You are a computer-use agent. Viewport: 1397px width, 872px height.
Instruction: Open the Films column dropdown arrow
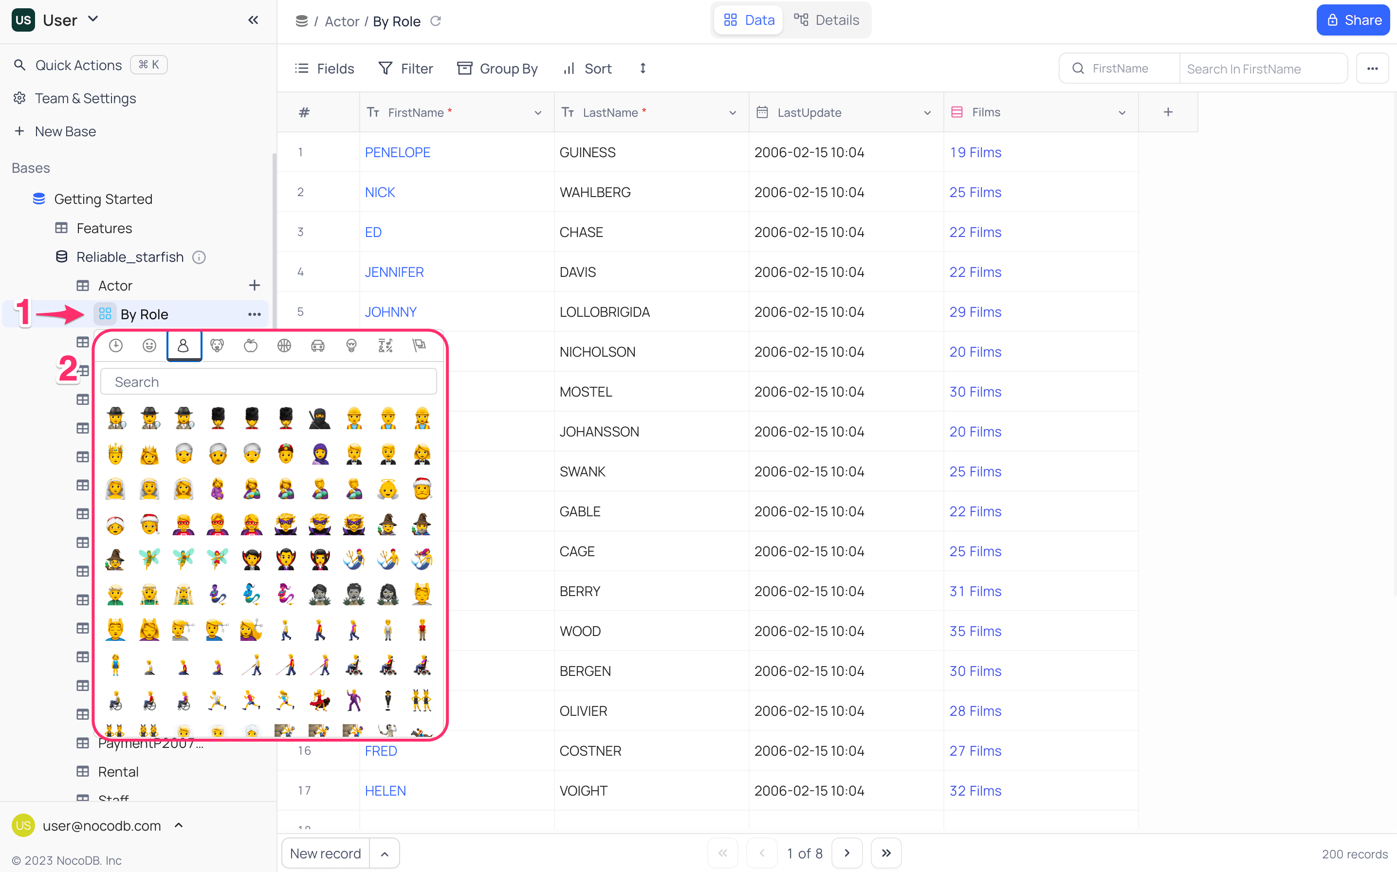[1122, 113]
